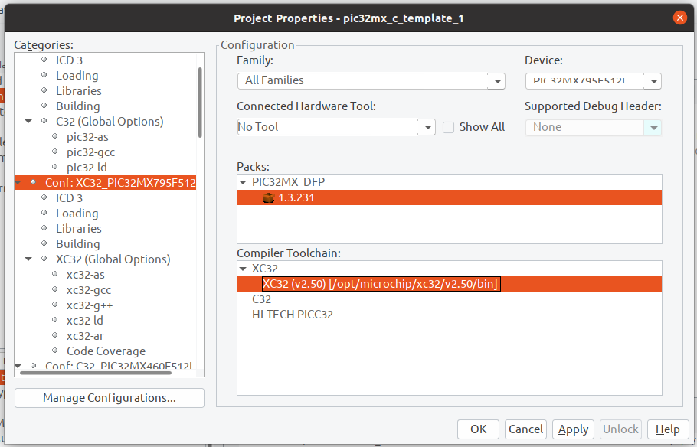Apply the project property changes
The width and height of the screenshot is (697, 447).
point(574,429)
